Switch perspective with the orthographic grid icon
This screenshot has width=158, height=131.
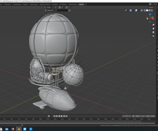153,36
